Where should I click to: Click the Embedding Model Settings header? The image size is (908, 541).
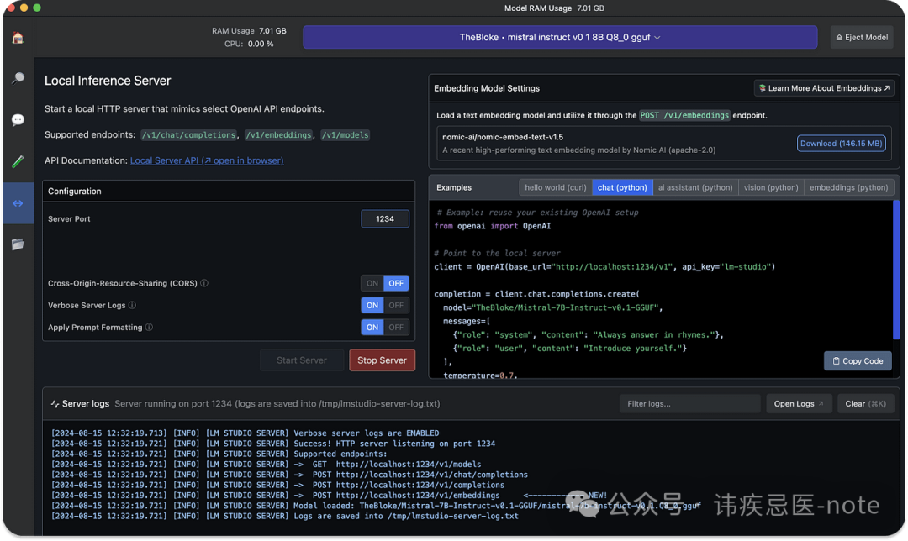click(487, 88)
